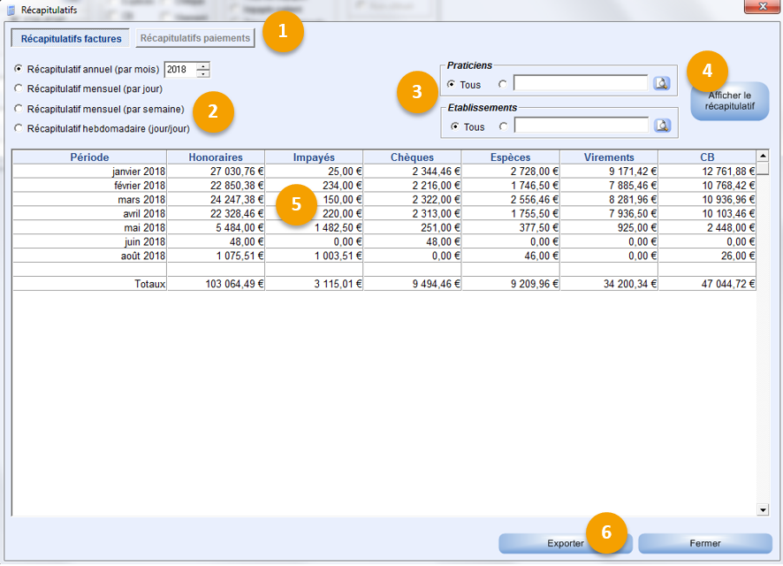Switch to the Récapitulatifs factures tab
The image size is (783, 566).
point(71,38)
